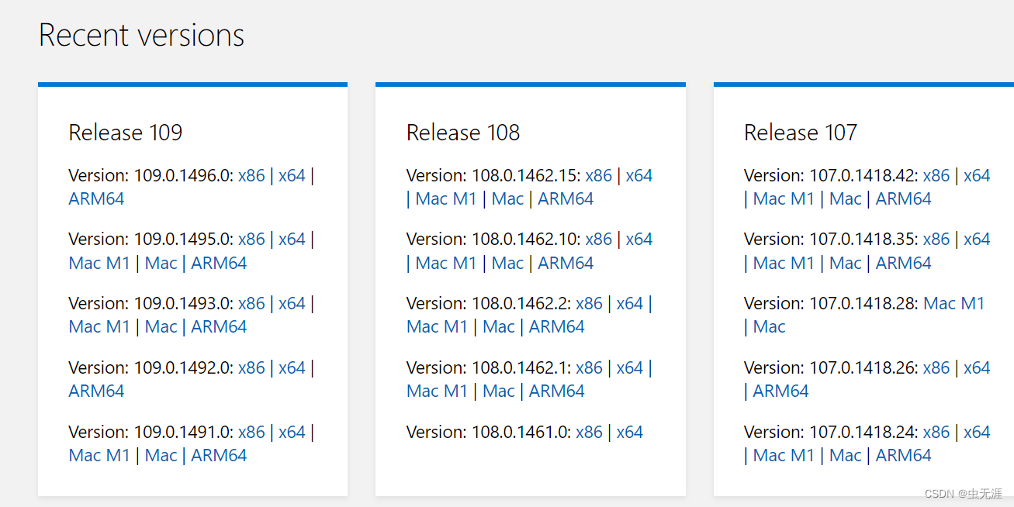This screenshot has width=1014, height=507.
Task: Click x64 link for version 107.0.1418.42
Action: pyautogui.click(x=977, y=175)
